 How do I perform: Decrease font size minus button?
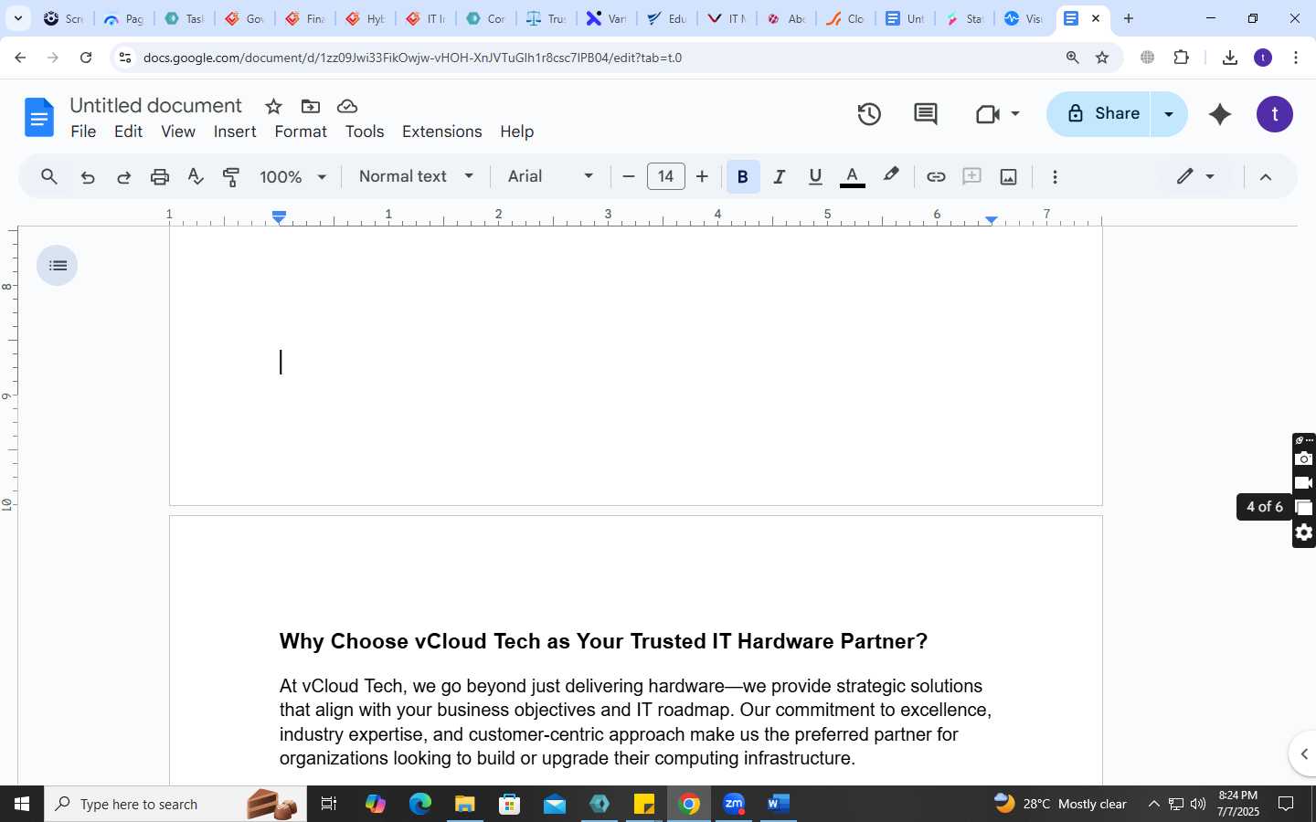(629, 177)
